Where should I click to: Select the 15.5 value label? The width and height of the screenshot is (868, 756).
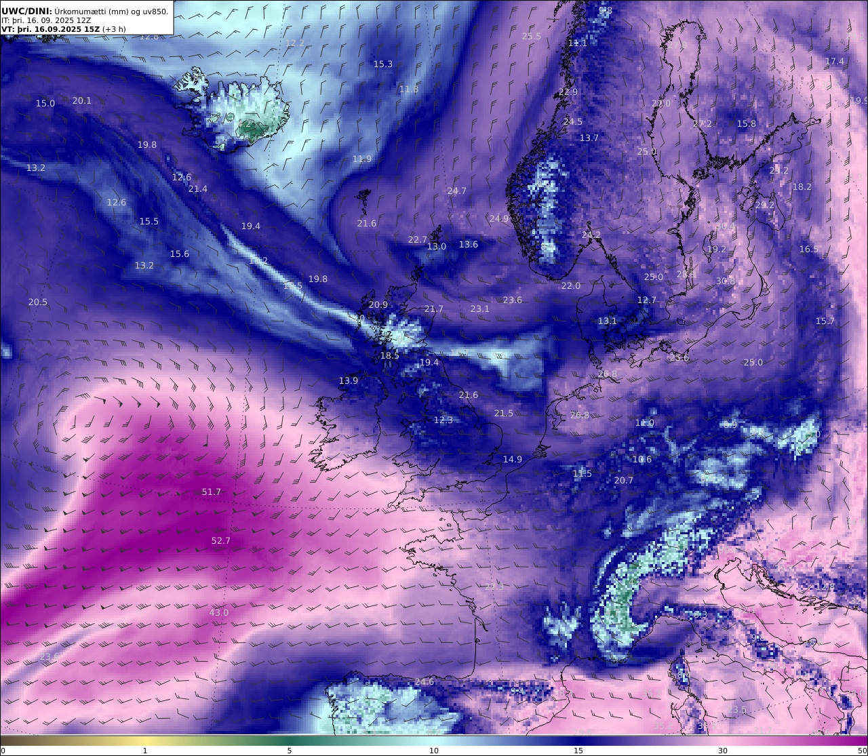(149, 221)
